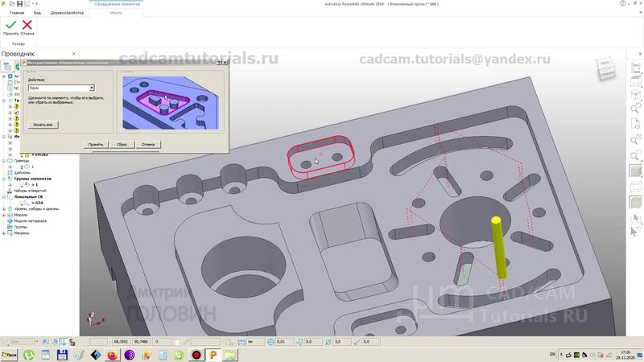Click the PowerMill icon in the taskbar

click(x=213, y=355)
